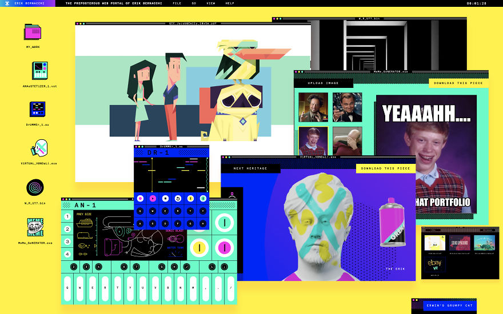Click the magenta spray can in Virtual Vandali
503x314 pixels.
point(392,222)
